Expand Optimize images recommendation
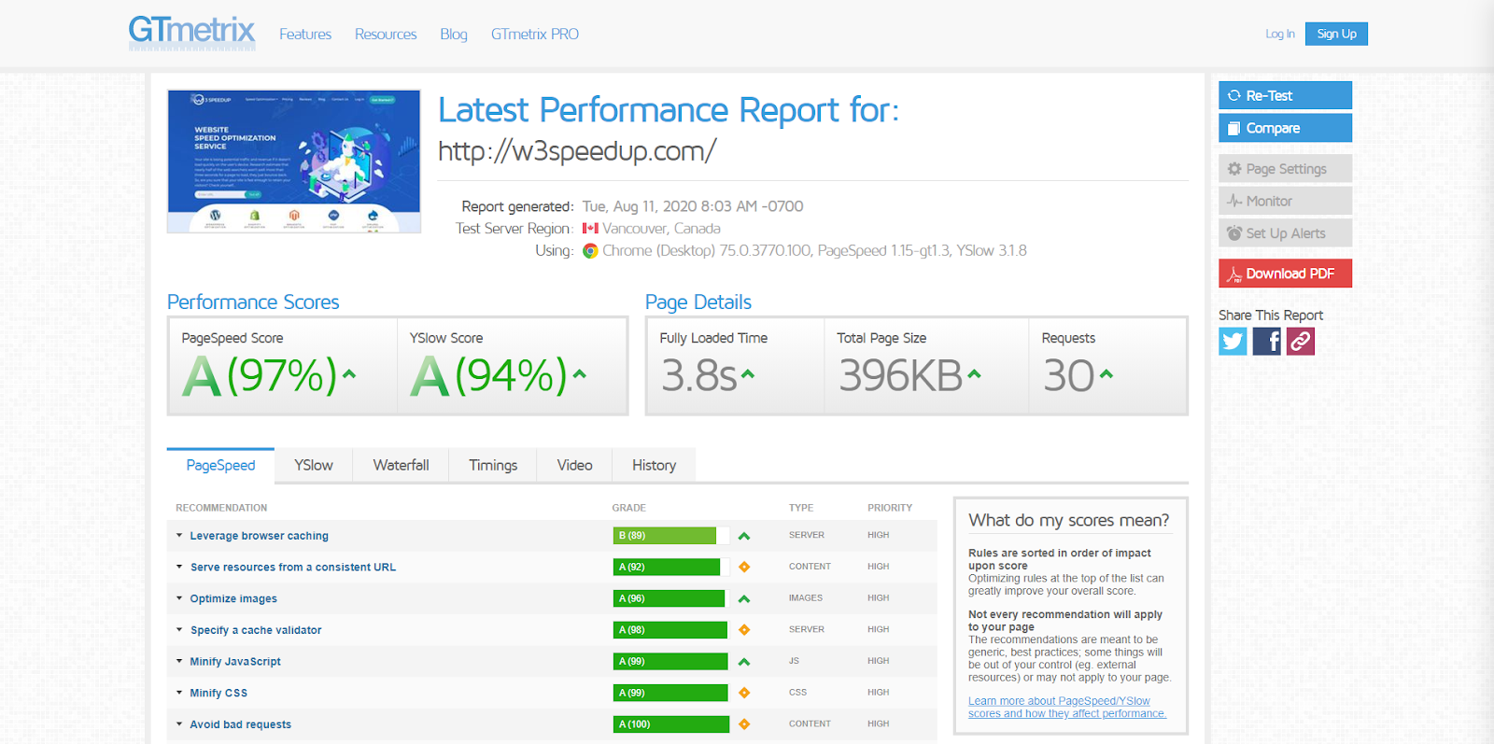Image resolution: width=1494 pixels, height=744 pixels. pyautogui.click(x=233, y=599)
